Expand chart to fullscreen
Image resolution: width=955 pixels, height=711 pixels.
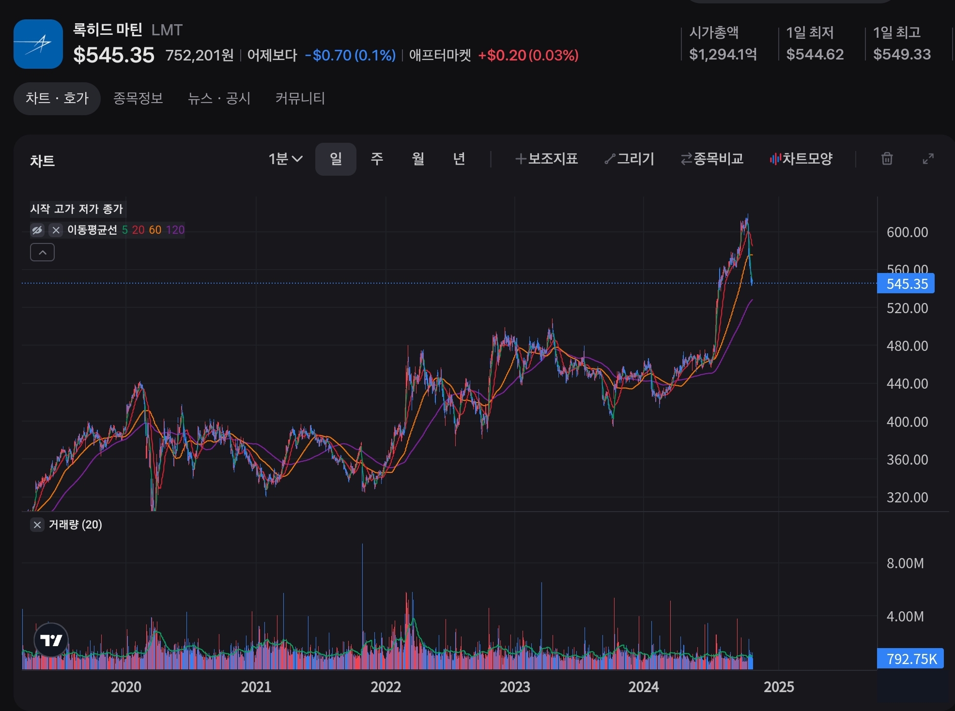[928, 159]
